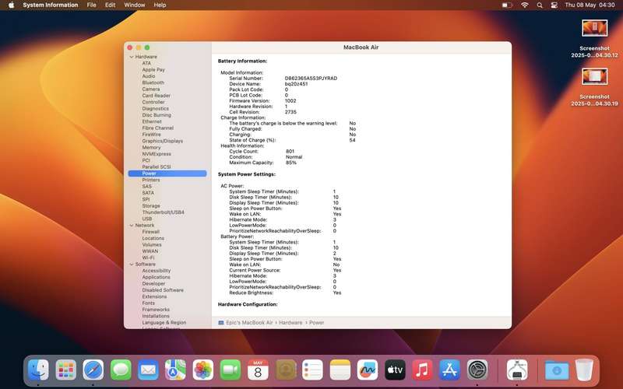Click System Information icon in Dock
This screenshot has height=389, width=623.
click(517, 370)
